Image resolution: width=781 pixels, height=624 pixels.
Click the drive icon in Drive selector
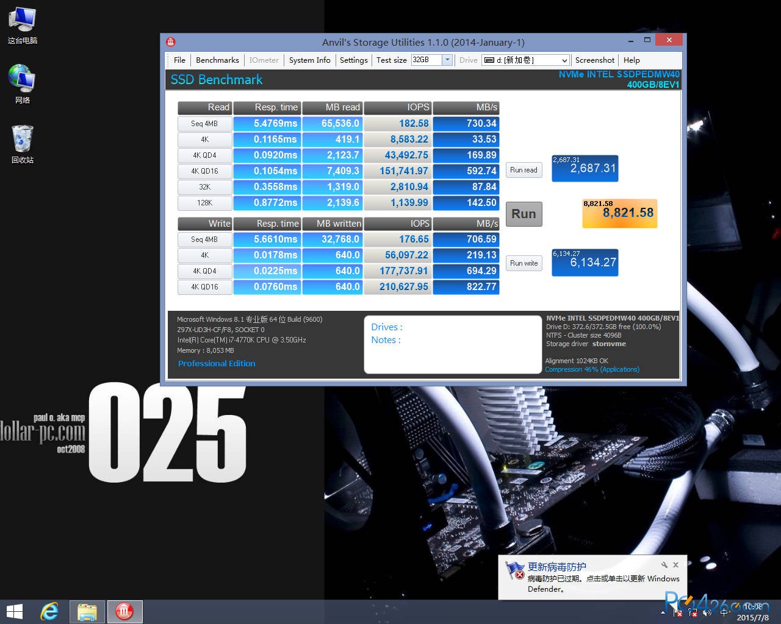pos(489,60)
